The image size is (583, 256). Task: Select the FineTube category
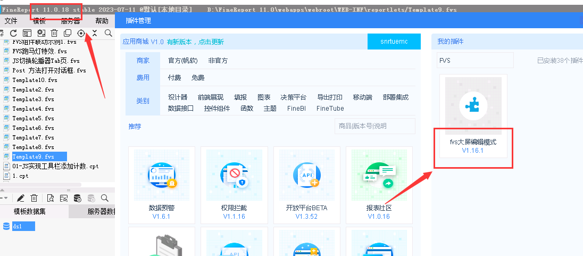(x=330, y=109)
